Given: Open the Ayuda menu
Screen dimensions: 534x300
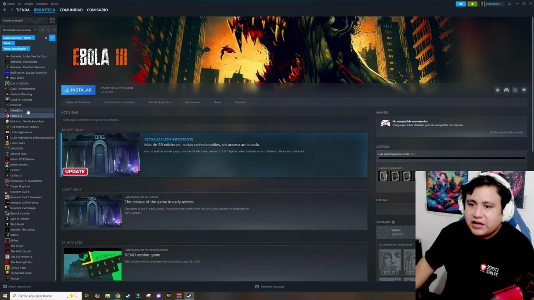Looking at the screenshot, I should 54,4.
